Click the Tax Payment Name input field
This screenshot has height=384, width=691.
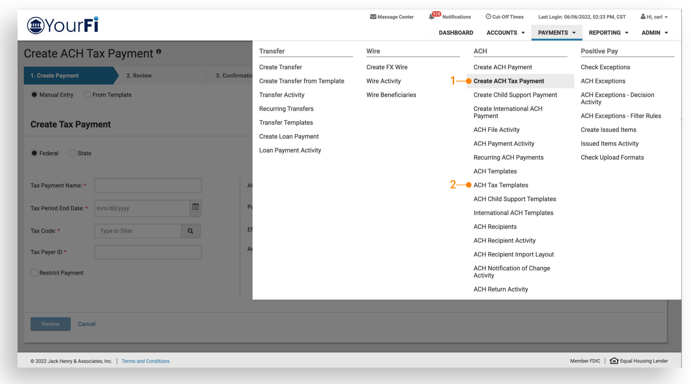148,186
